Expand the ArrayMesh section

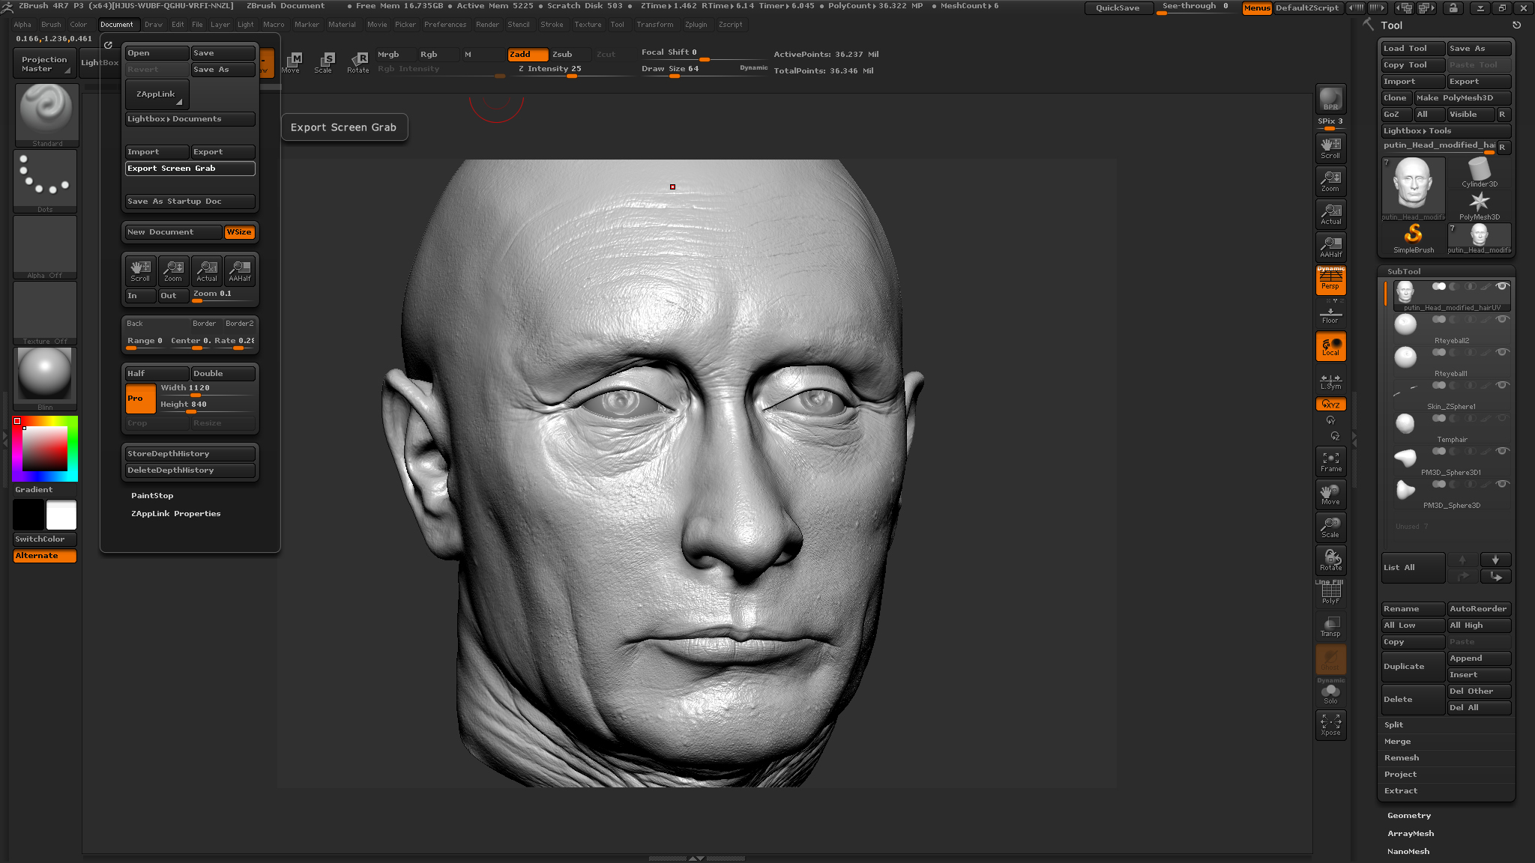coord(1410,833)
